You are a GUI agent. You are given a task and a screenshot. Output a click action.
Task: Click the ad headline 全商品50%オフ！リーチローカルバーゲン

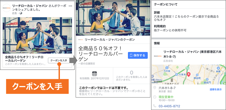24,59
